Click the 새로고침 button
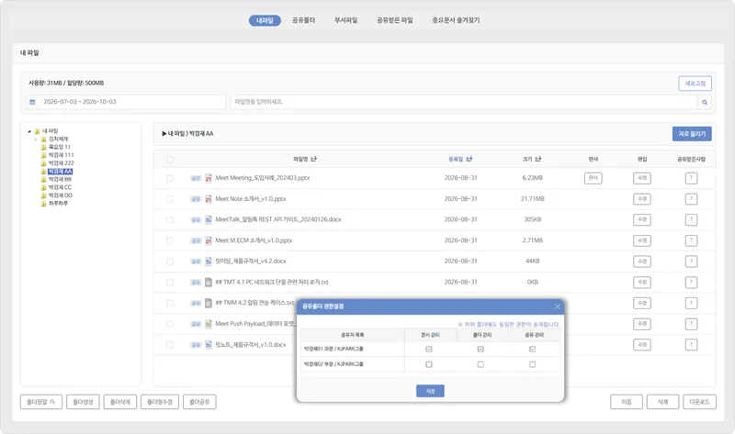Viewport: 735px width, 434px height. click(695, 83)
